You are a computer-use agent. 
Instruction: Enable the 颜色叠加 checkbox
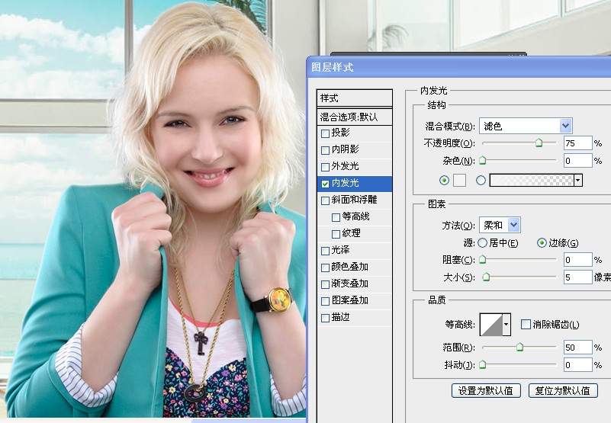coord(326,268)
